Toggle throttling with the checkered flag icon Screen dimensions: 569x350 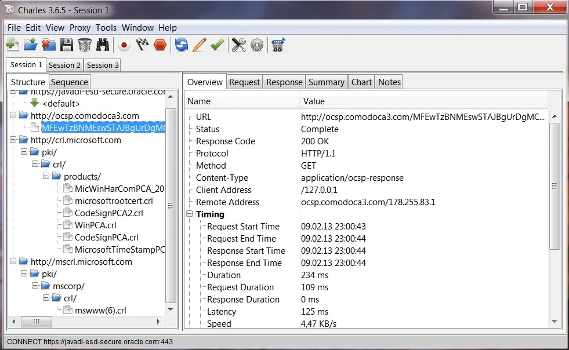[x=142, y=45]
